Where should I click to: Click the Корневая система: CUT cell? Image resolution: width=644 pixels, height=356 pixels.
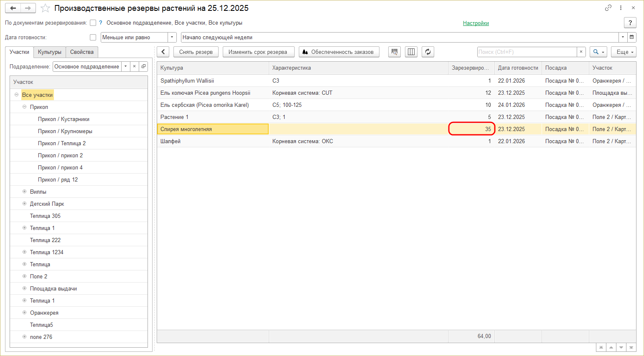click(x=359, y=93)
